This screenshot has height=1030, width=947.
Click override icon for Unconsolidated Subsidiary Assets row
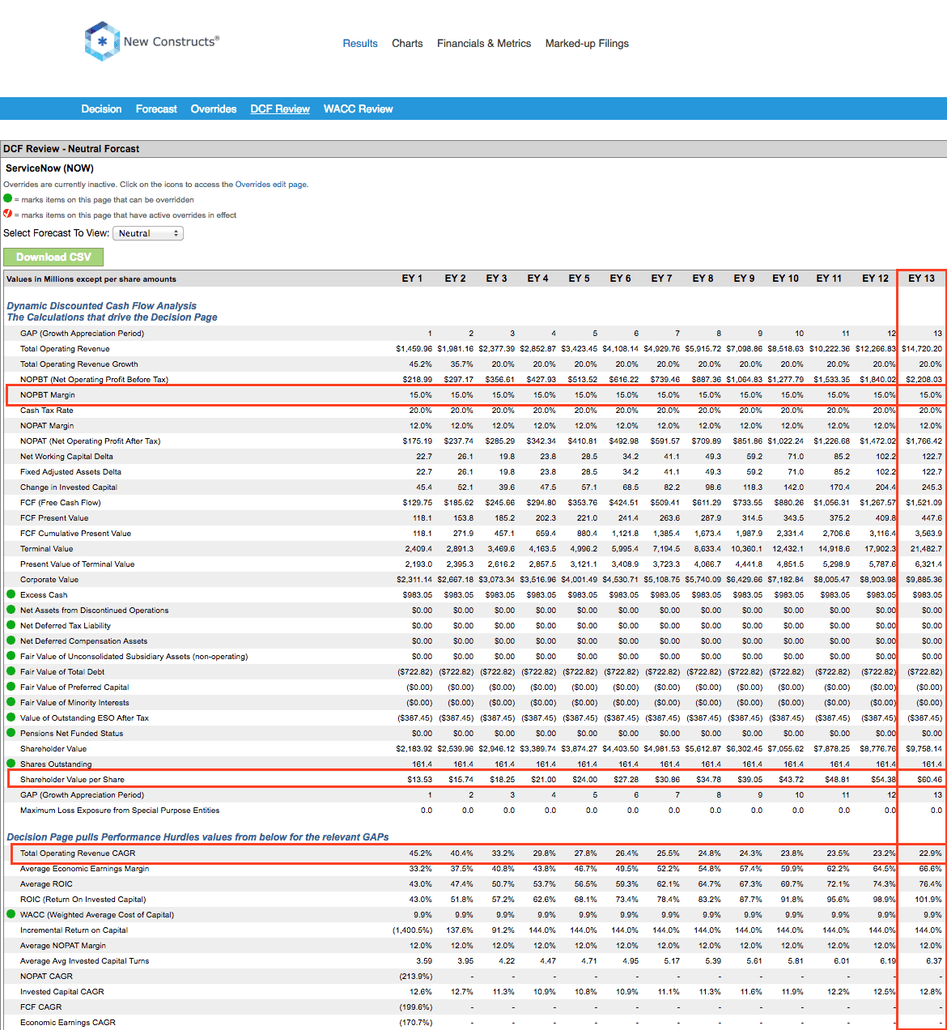click(11, 656)
